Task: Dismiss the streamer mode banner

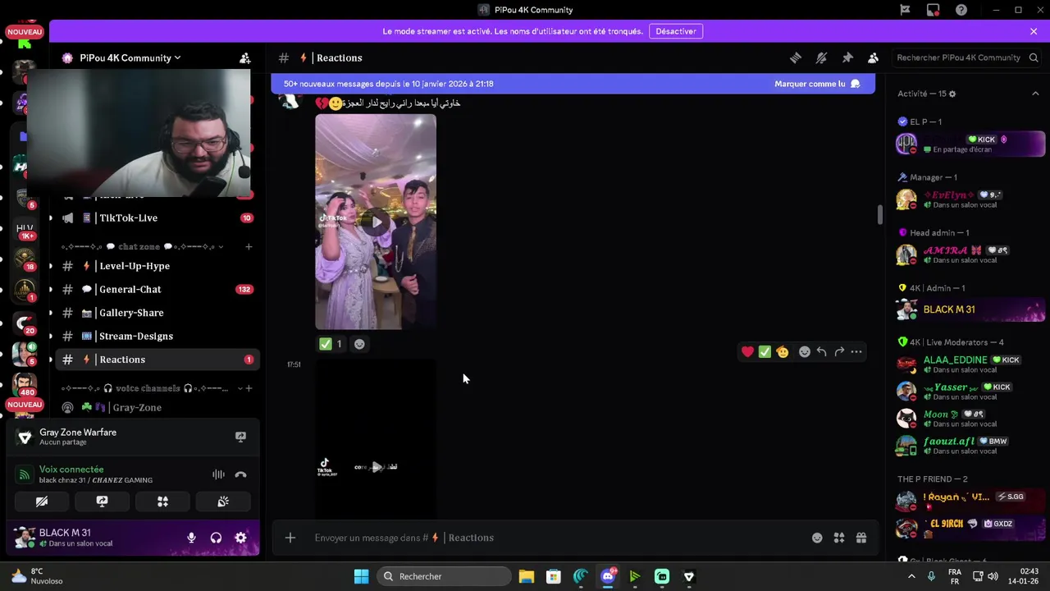Action: [1034, 31]
